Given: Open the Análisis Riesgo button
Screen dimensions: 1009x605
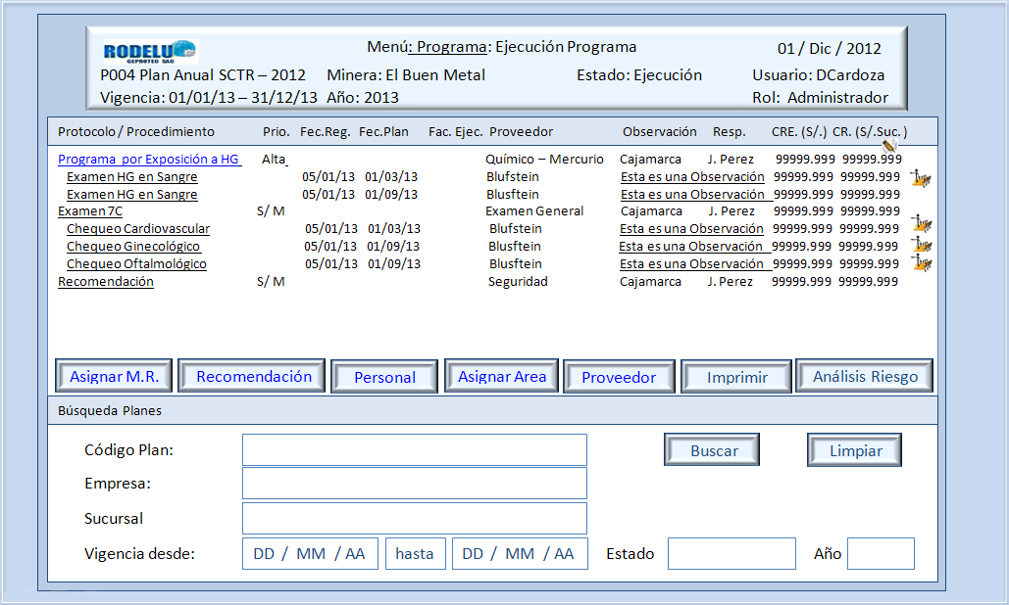Looking at the screenshot, I should click(x=864, y=376).
